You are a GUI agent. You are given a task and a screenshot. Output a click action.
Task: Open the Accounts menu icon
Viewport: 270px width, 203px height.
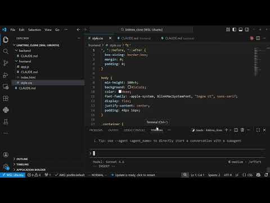point(6,155)
